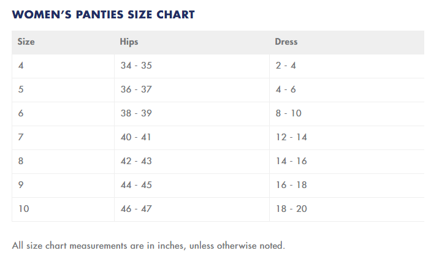Select the Hips column header
Image resolution: width=431 pixels, height=264 pixels.
click(129, 42)
